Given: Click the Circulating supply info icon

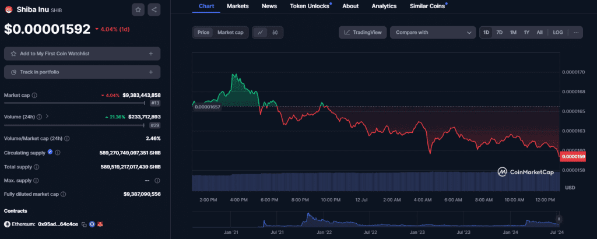Looking at the screenshot, I should (x=58, y=153).
